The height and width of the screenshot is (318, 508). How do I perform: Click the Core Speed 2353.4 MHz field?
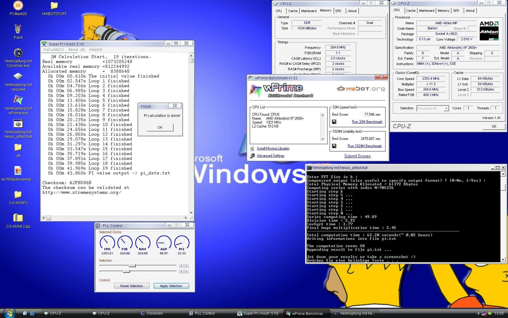(431, 78)
